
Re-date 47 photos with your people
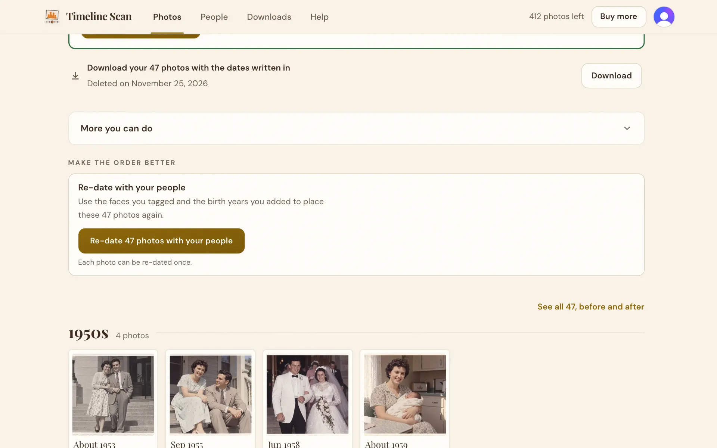[x=161, y=241]
